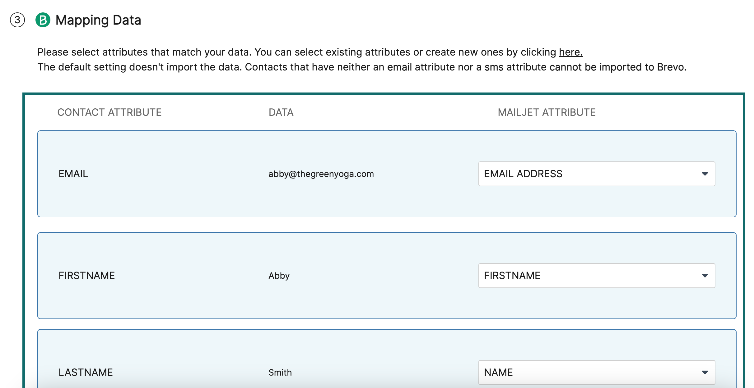Click the circled step 3 number icon
The width and height of the screenshot is (754, 388).
tap(17, 20)
